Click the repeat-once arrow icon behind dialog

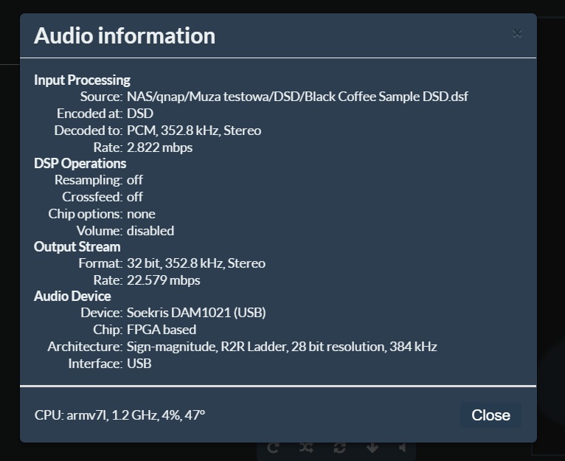273,448
